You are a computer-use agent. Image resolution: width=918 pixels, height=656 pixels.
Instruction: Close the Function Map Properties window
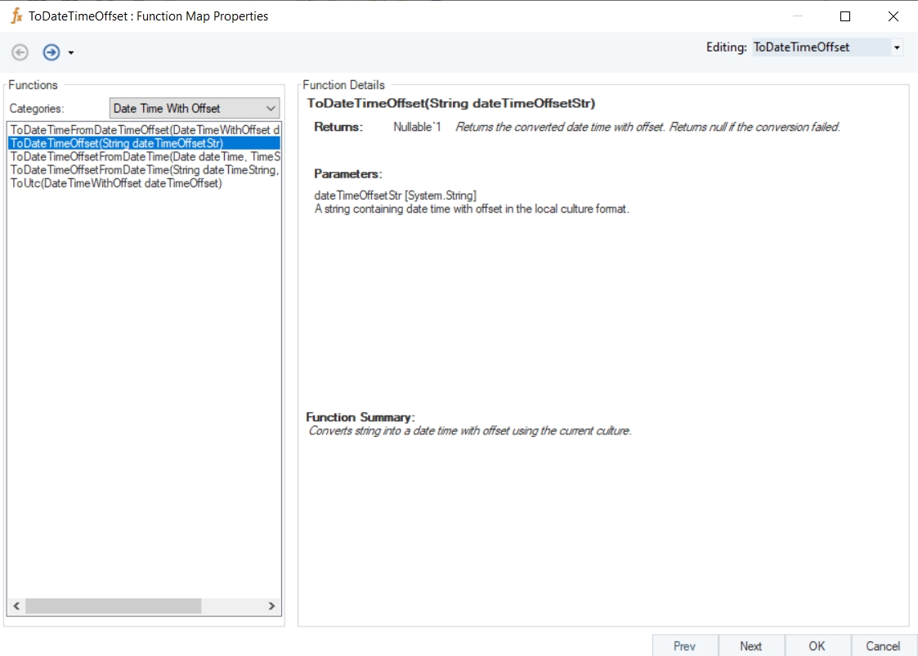pyautogui.click(x=893, y=16)
